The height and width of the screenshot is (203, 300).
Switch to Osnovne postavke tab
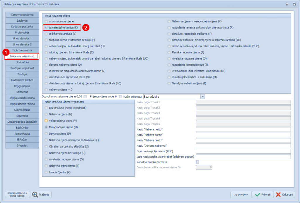click(x=22, y=15)
